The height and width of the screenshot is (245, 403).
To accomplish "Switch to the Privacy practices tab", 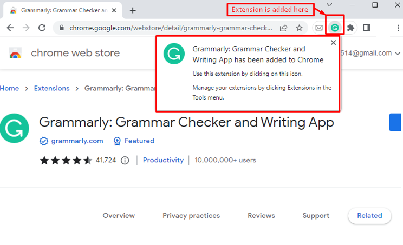I will click(x=191, y=215).
